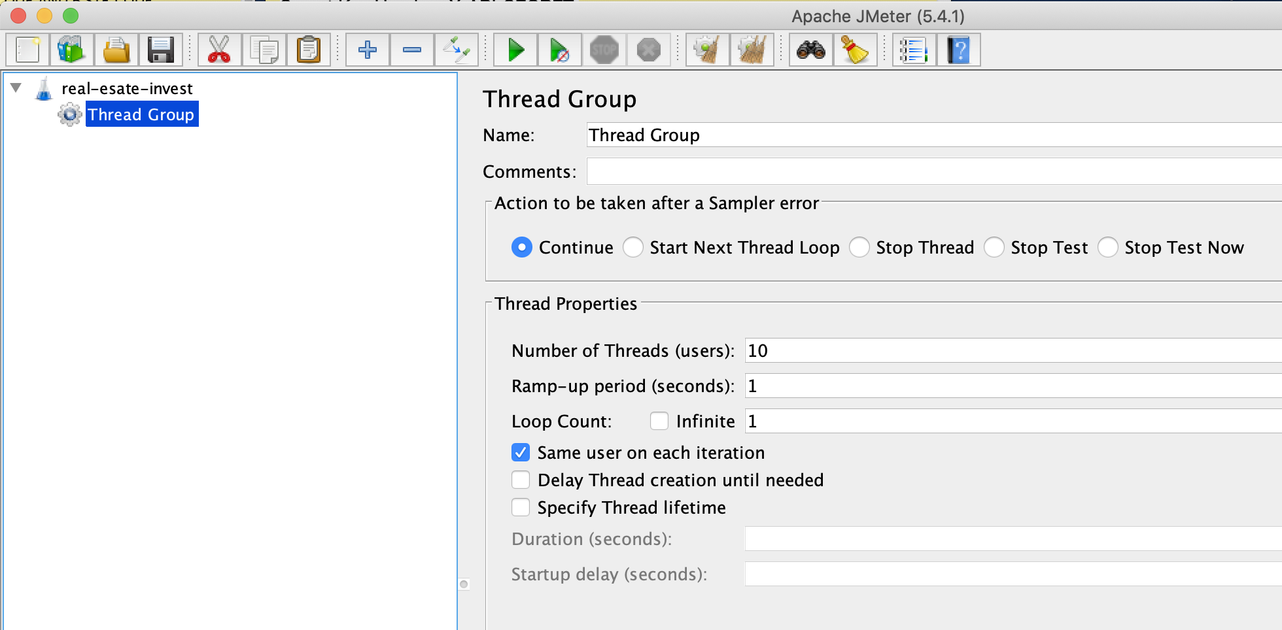The height and width of the screenshot is (630, 1282).
Task: Copy the selected element
Action: pyautogui.click(x=264, y=50)
